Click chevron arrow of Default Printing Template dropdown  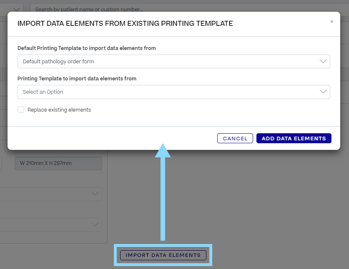click(323, 61)
